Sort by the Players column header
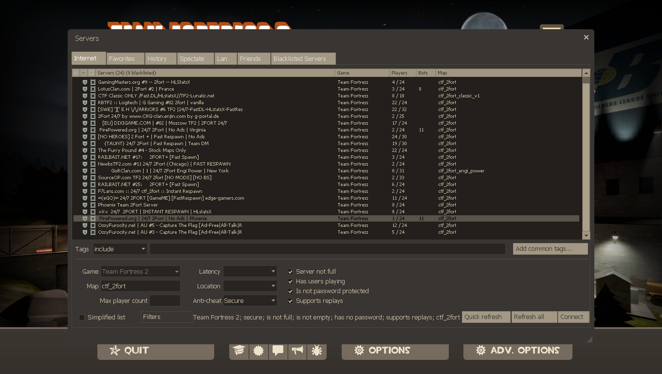Viewport: 662px width, 374px height. (x=403, y=73)
